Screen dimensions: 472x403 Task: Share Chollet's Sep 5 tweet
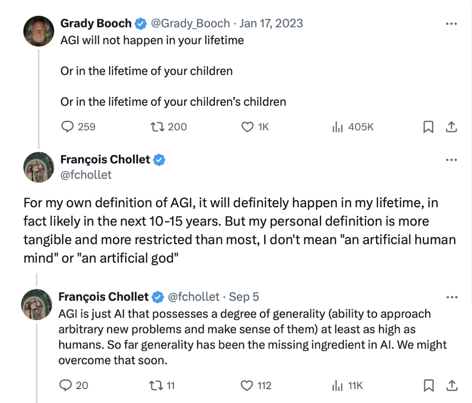(x=452, y=385)
